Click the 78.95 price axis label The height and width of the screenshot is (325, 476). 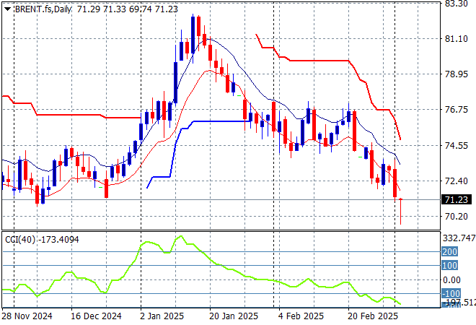coord(457,74)
